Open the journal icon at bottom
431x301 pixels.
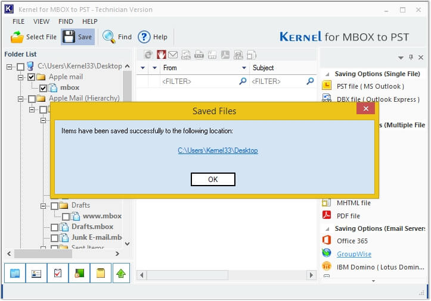79,273
